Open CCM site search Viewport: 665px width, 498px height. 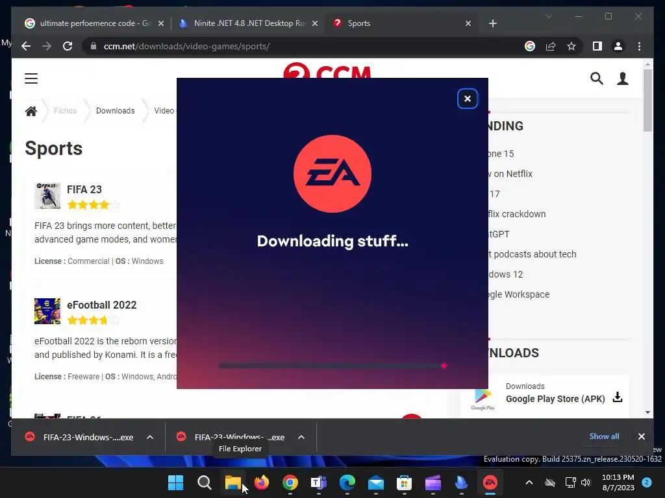point(597,78)
